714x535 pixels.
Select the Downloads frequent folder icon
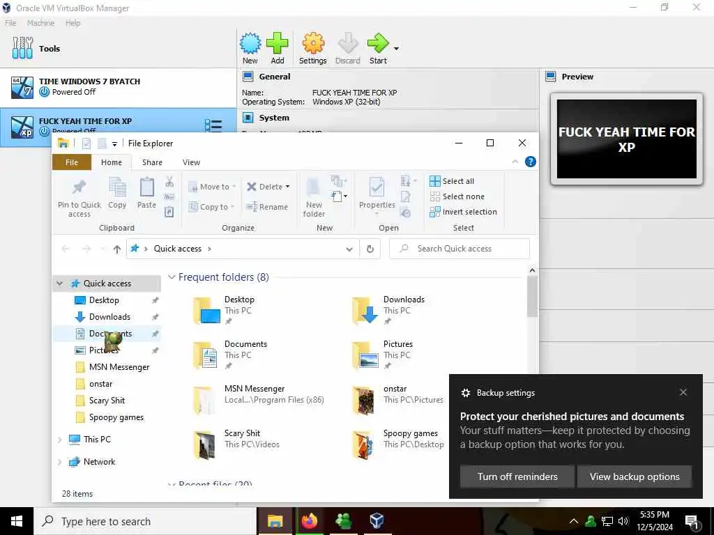click(x=365, y=310)
